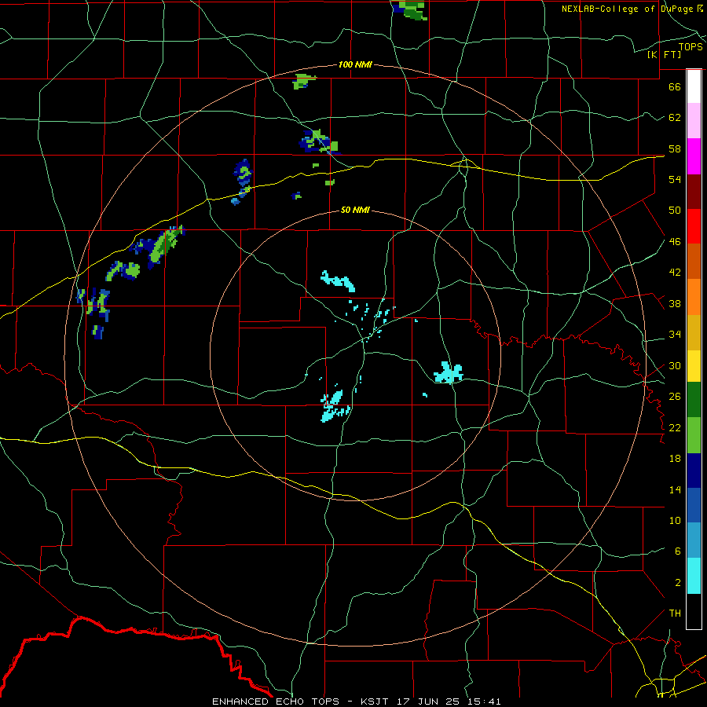Screen dimensions: 707x707
Task: Click the [K FT] units label
Action: point(664,54)
